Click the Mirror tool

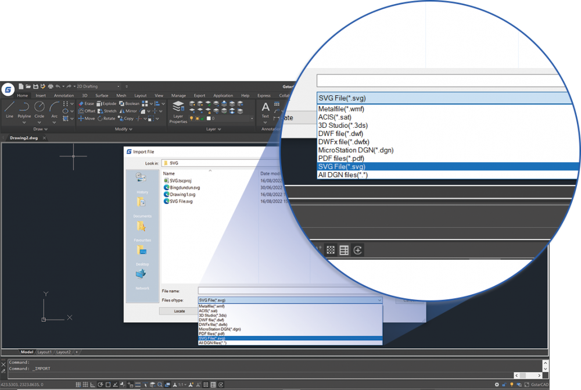coord(128,111)
